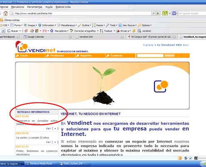Click the blue star Marcadores button
This screenshot has width=206, height=167.
point(59,31)
